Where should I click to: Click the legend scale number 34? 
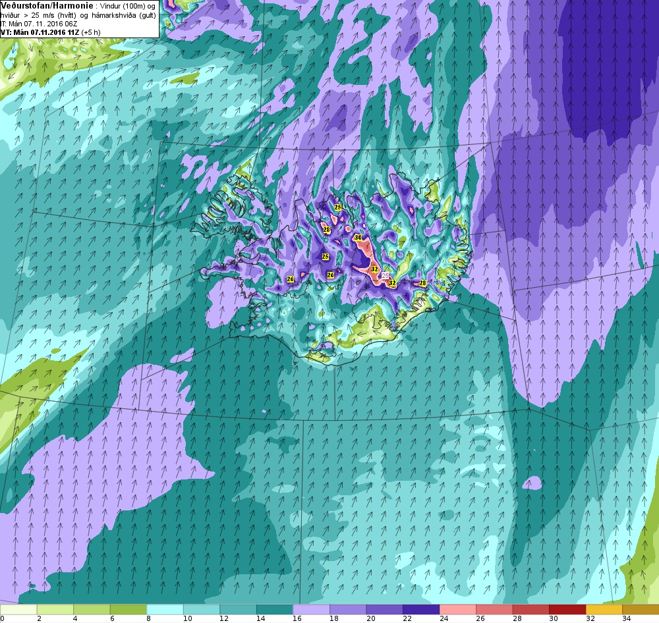click(x=626, y=618)
